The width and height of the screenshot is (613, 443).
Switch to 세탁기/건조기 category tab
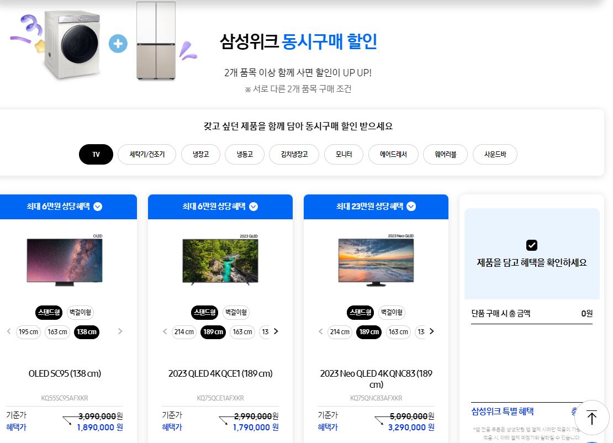[x=147, y=155]
